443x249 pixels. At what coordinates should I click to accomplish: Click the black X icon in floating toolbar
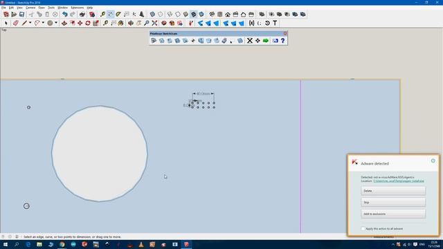point(250,41)
